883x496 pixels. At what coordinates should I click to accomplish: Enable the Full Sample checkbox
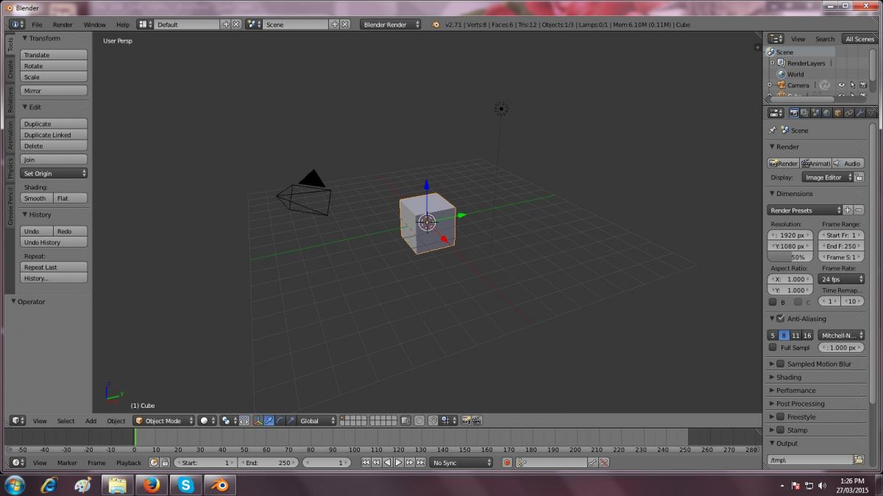click(773, 348)
